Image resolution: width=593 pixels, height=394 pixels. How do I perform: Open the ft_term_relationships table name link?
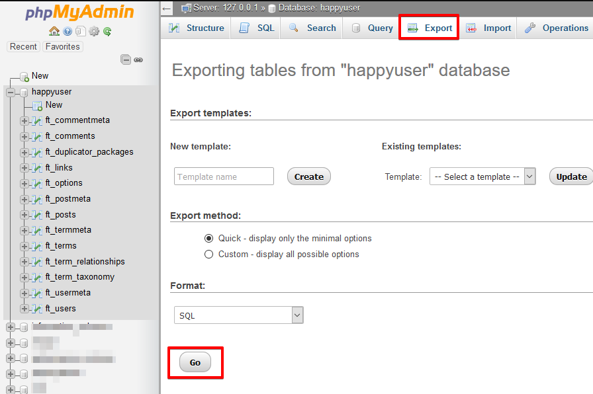point(85,261)
